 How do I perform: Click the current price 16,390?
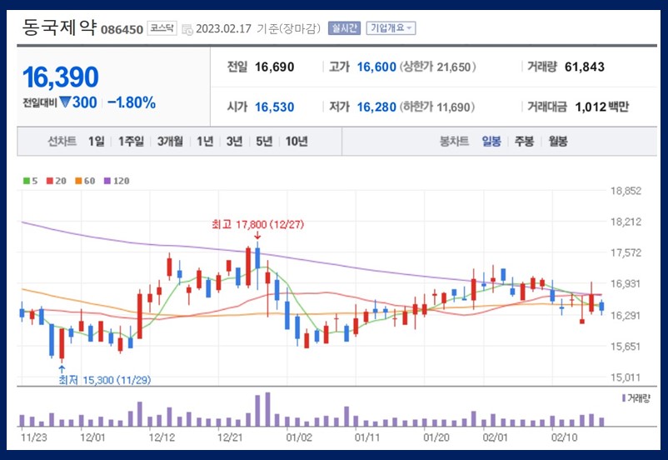pyautogui.click(x=61, y=77)
